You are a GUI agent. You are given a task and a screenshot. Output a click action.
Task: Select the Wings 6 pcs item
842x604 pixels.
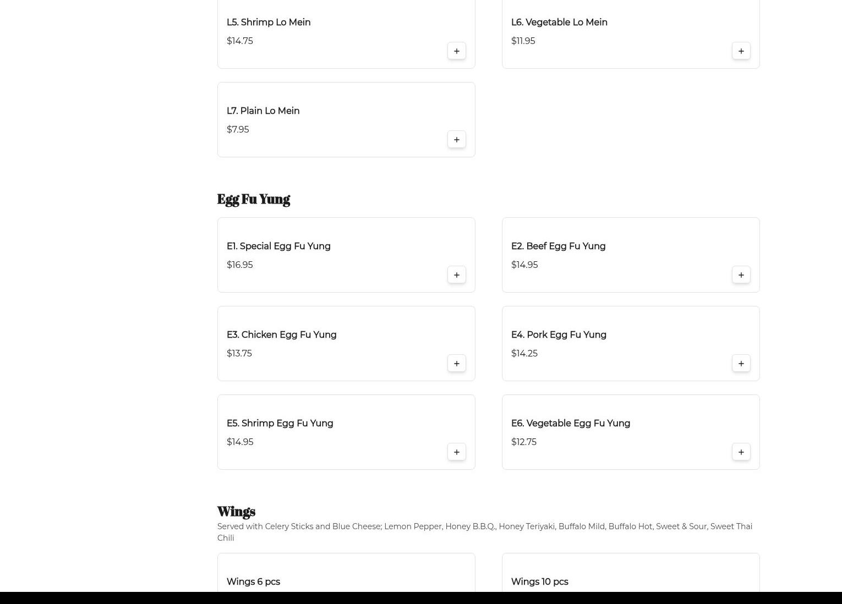point(253,581)
